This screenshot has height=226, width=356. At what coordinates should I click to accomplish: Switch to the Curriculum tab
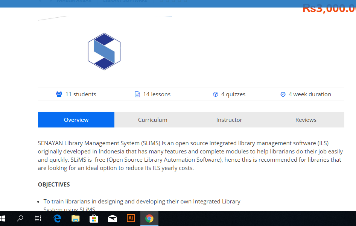(x=152, y=120)
